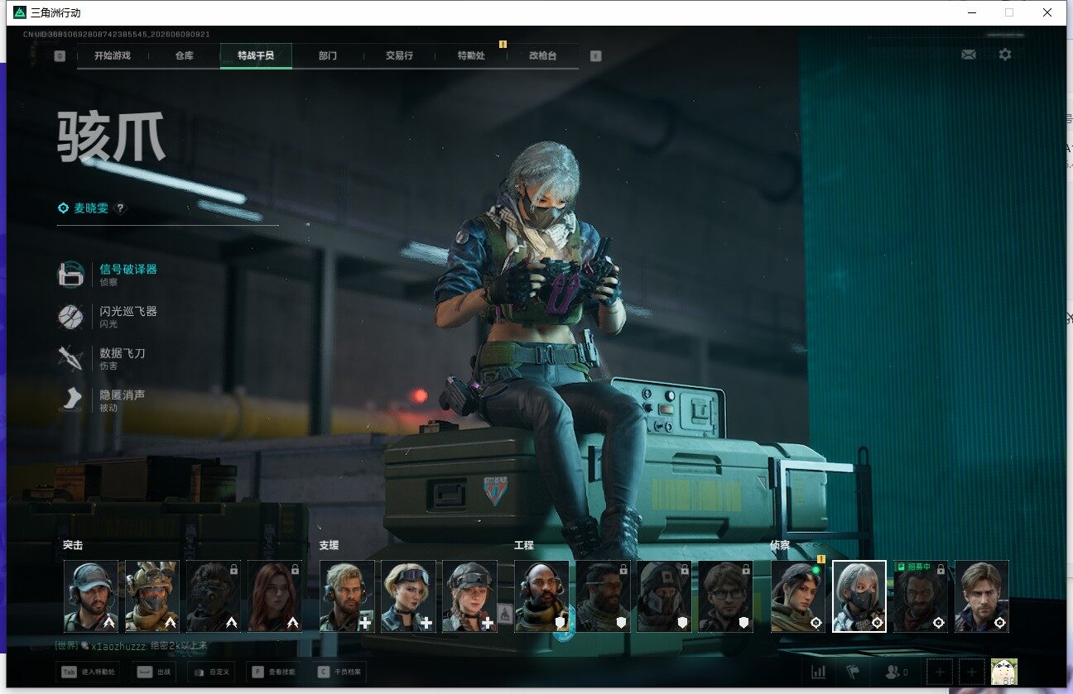Screen dimensions: 1073x694
Task: Click the Q key hint before the tabs
Action: (60, 56)
